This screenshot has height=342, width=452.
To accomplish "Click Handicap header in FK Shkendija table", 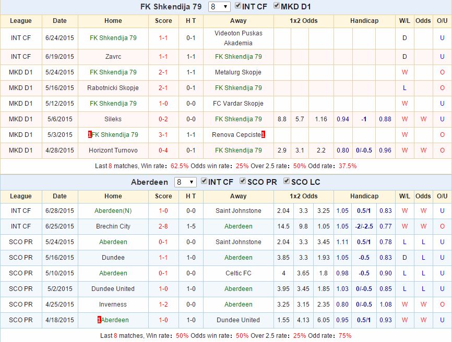I will coord(364,21).
